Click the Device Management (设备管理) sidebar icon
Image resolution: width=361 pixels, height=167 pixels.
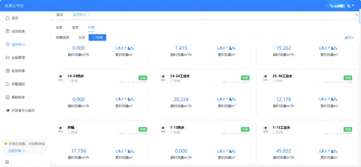point(8,58)
